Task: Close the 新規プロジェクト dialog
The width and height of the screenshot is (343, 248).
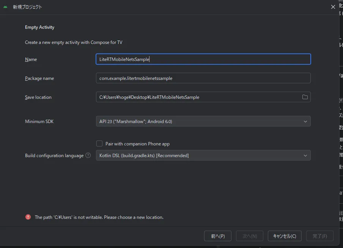Action: click(333, 7)
